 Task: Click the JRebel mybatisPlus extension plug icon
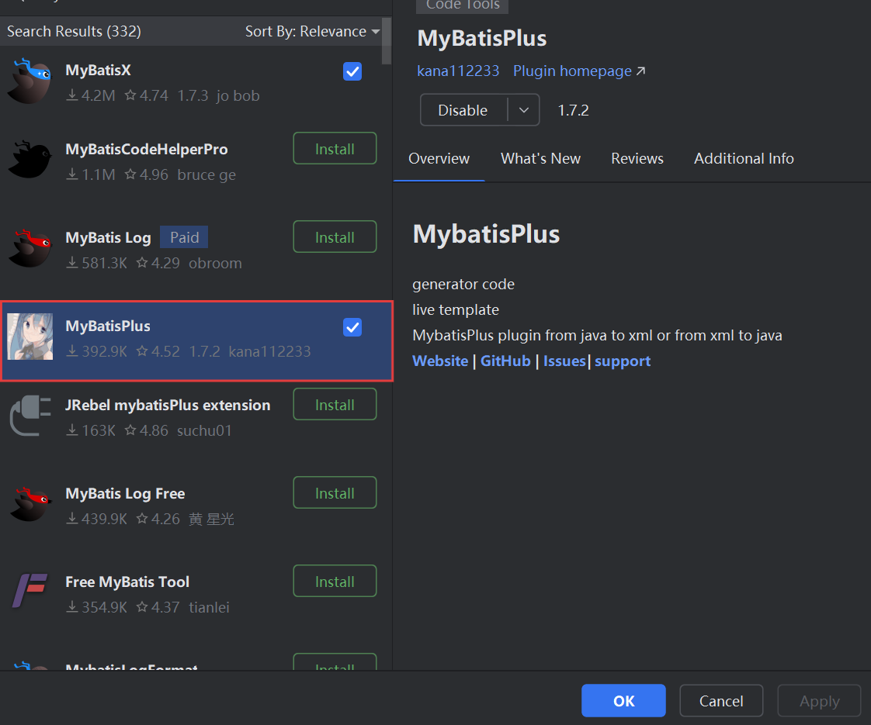click(x=30, y=416)
